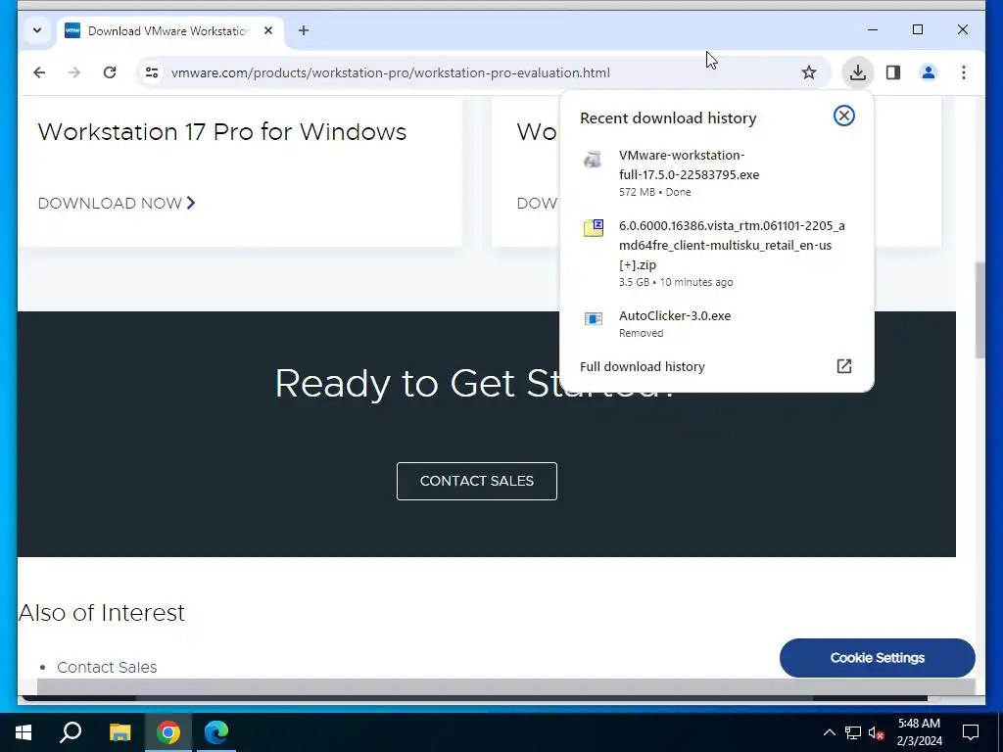Toggle the Chrome downloads toolbar button
Screen dimensions: 1003x752
[x=858, y=72]
